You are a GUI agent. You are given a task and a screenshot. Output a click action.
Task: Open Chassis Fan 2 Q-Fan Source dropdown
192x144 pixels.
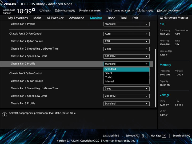pos(126,41)
